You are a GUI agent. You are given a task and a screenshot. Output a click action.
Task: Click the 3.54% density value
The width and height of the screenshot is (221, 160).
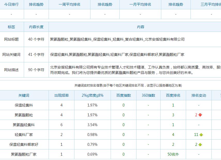pyautogui.click(x=93, y=125)
